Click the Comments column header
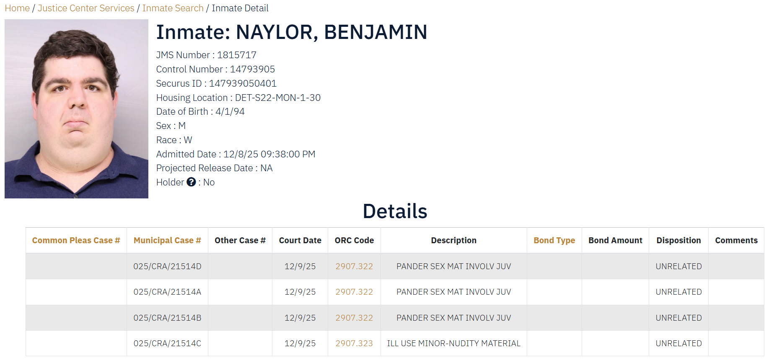The image size is (769, 360). 736,240
